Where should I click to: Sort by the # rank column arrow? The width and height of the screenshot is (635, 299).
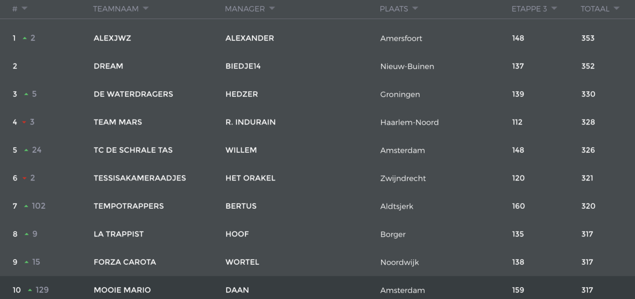coord(24,8)
